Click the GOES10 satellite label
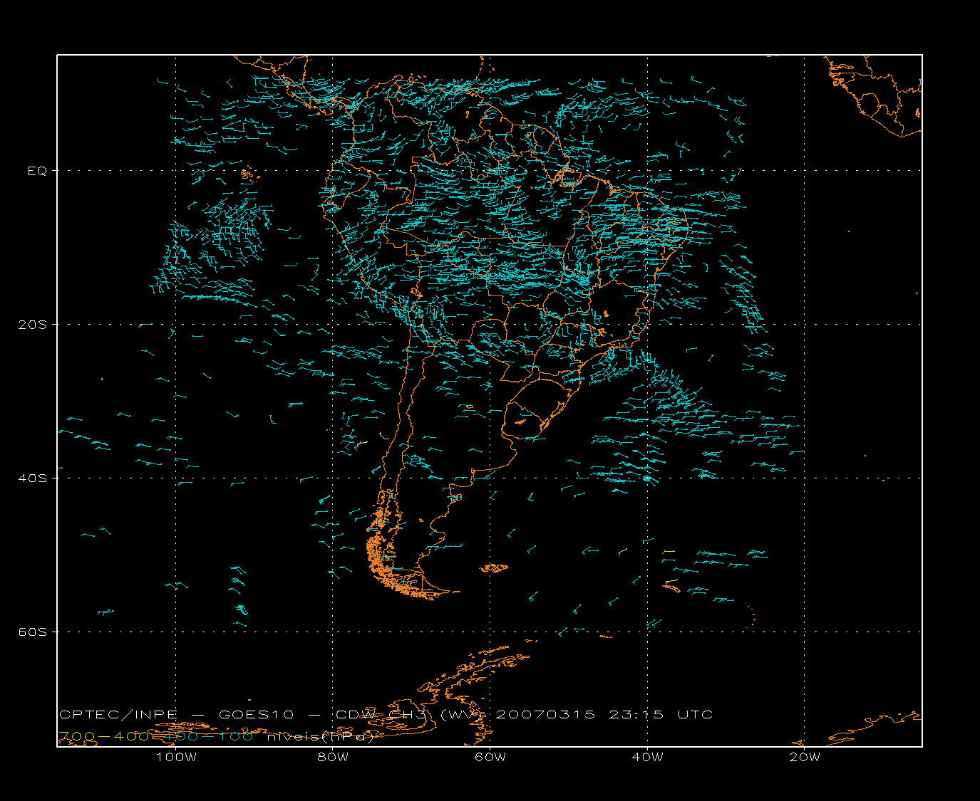This screenshot has height=801, width=980. [258, 715]
